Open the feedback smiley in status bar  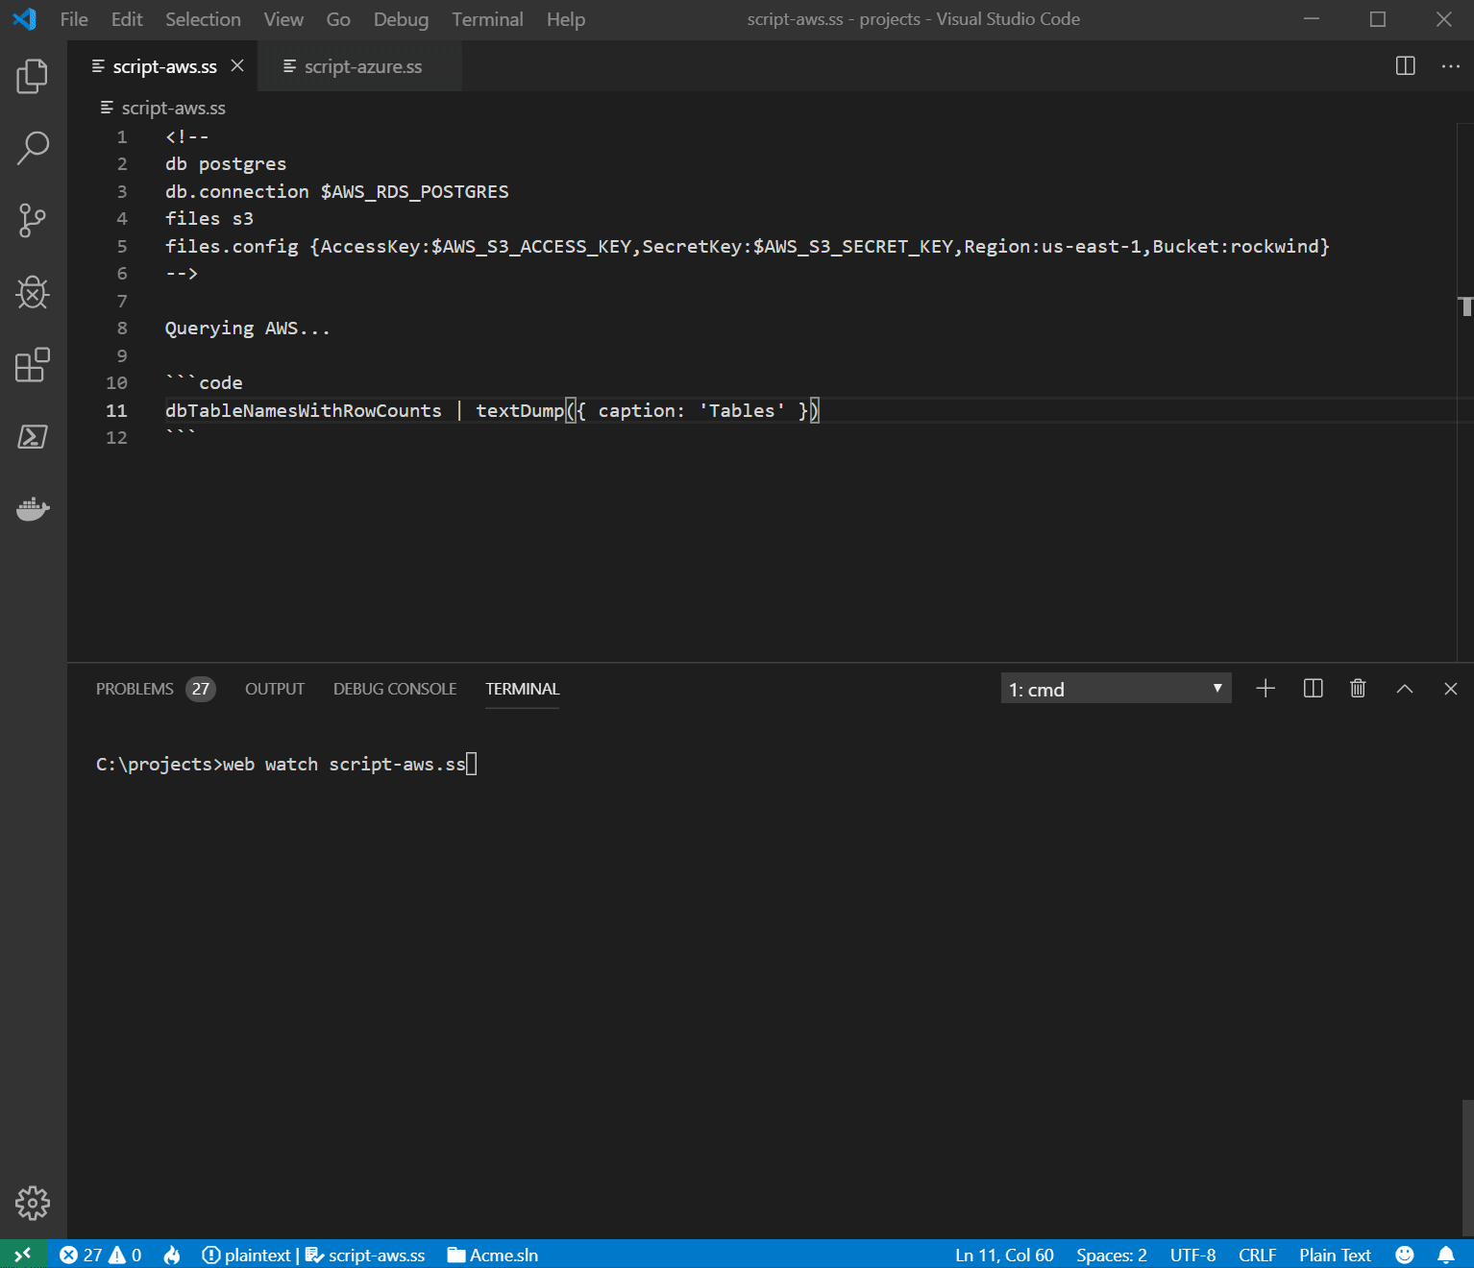coord(1404,1255)
